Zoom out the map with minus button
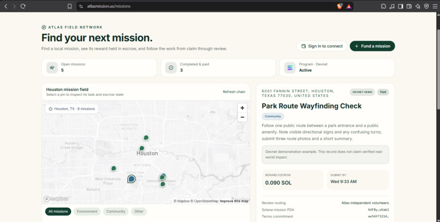Image resolution: width=440 pixels, height=222 pixels. pos(242,117)
